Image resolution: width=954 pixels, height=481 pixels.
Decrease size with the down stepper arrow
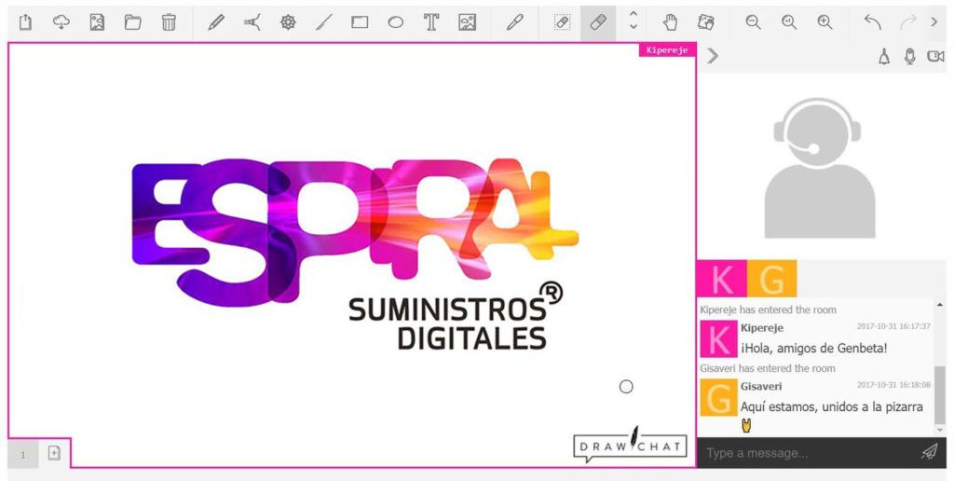634,27
